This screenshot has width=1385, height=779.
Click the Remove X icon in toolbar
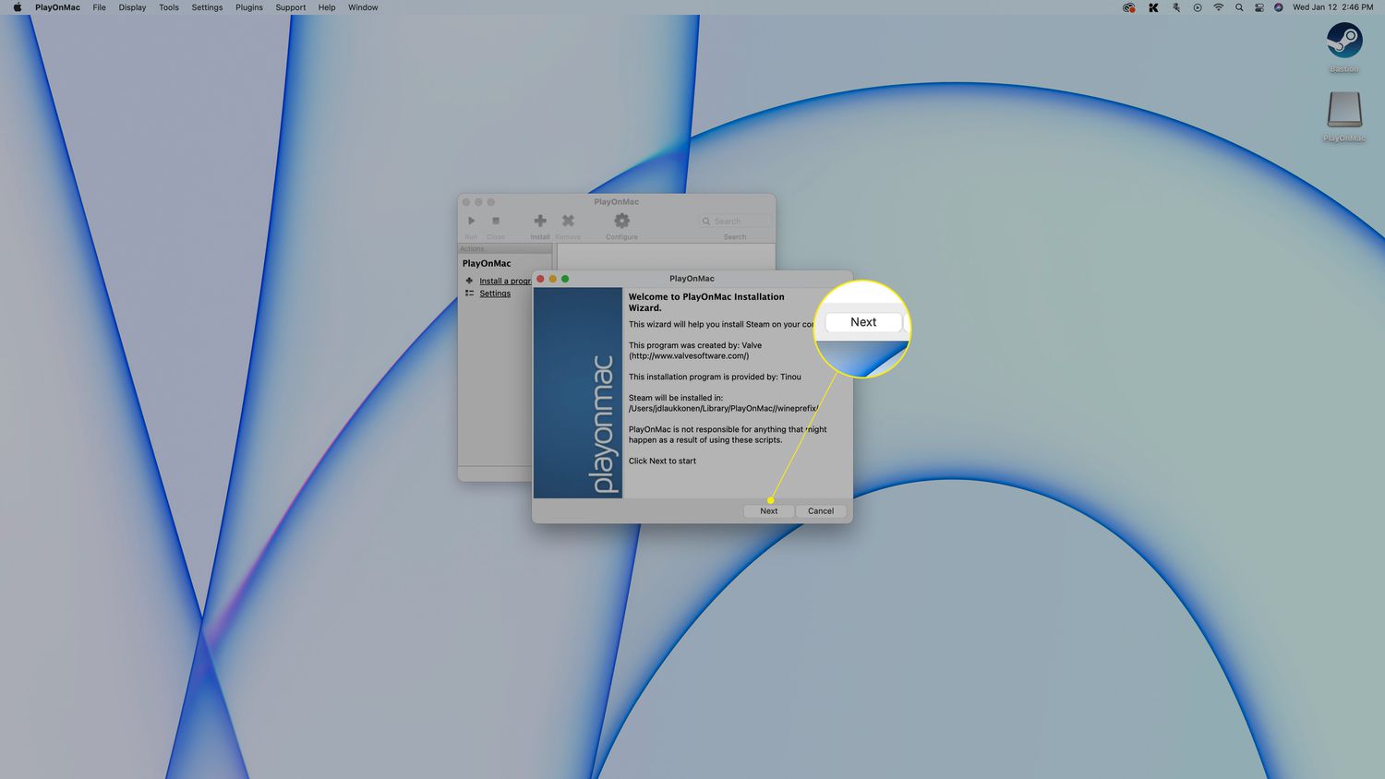click(568, 222)
